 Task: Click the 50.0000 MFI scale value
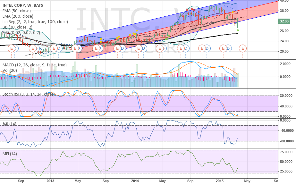point(286,162)
